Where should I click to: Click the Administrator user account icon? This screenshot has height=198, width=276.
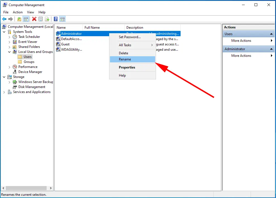58,33
